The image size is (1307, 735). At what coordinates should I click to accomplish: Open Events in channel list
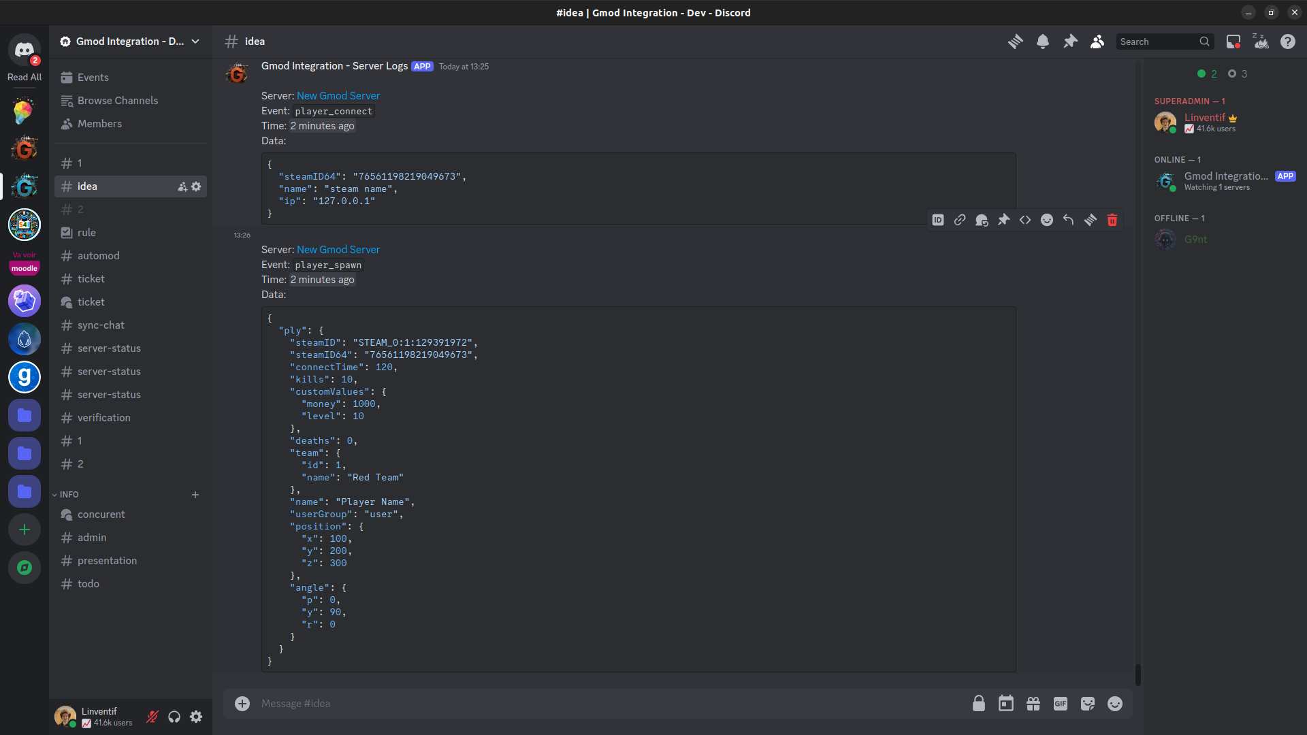click(x=131, y=78)
